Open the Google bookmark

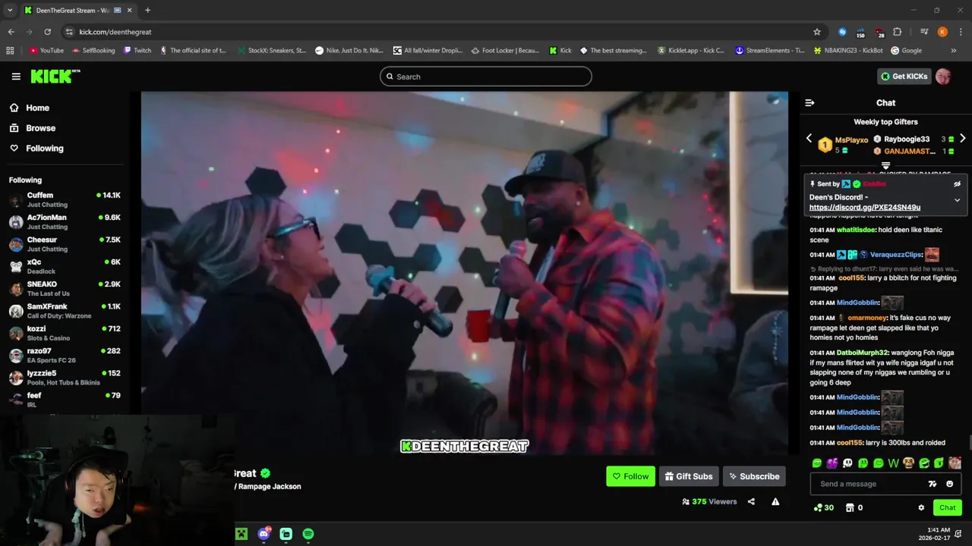coord(906,51)
